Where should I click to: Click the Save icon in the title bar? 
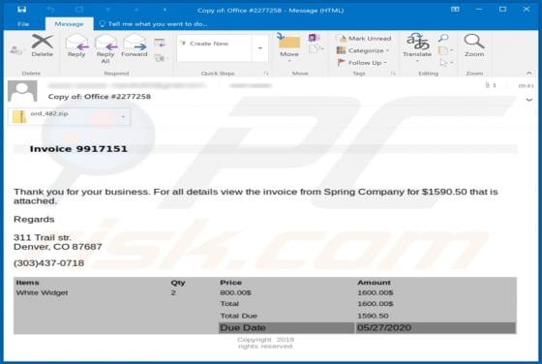(21, 10)
